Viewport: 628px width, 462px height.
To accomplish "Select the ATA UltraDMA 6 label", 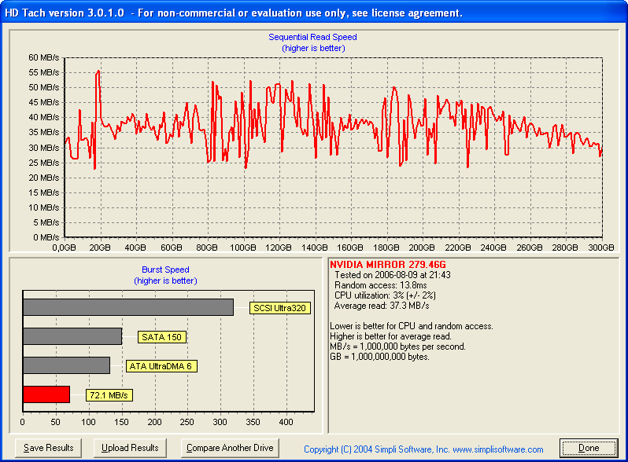I will pyautogui.click(x=161, y=366).
